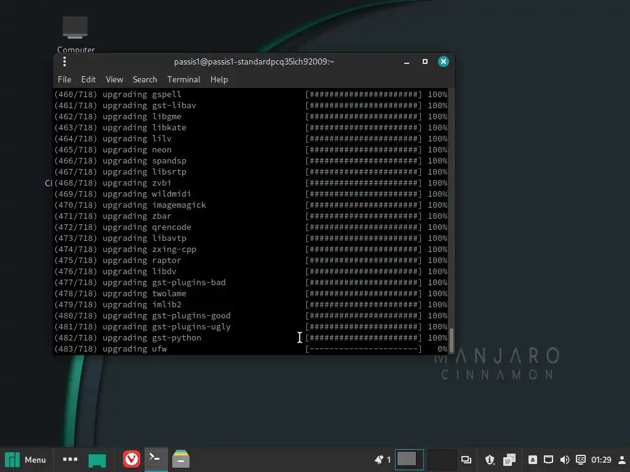
Task: Open the Manjaro Menu button
Action: tap(25, 460)
